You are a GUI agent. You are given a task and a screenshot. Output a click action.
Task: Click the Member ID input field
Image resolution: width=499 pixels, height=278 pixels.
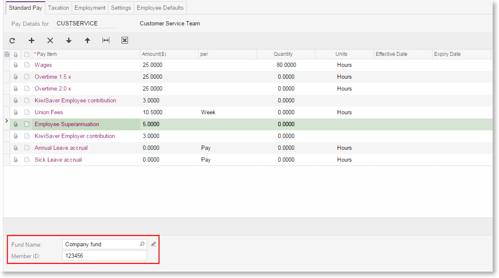tap(104, 256)
